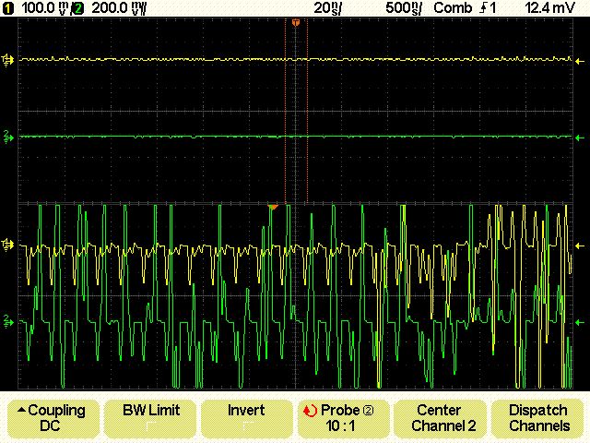Viewport: 590px width, 443px height.
Task: Select the yellow channel 1 badge
Action: point(8,8)
